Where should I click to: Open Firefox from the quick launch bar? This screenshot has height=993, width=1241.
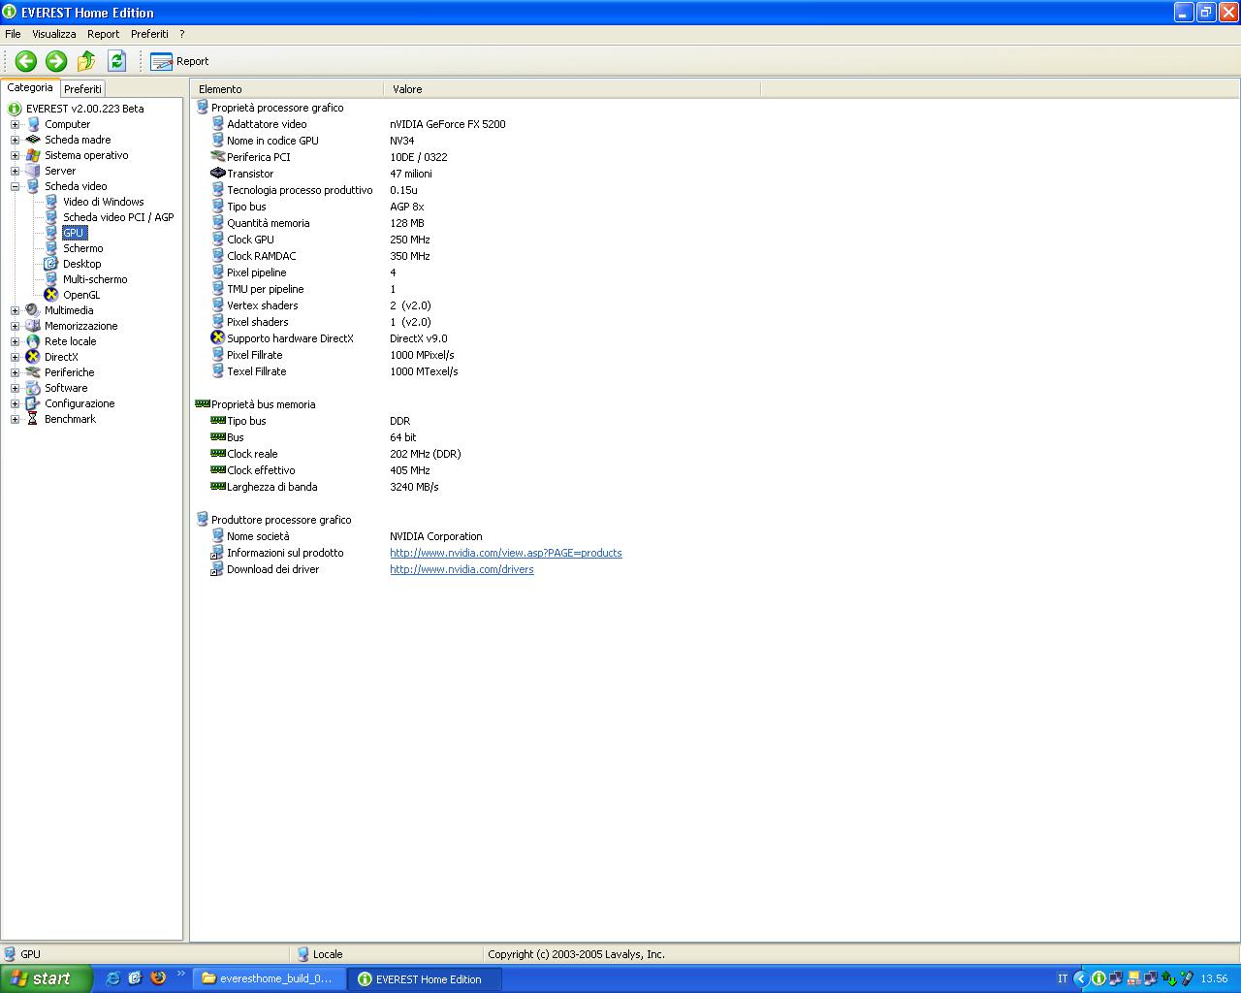(158, 978)
